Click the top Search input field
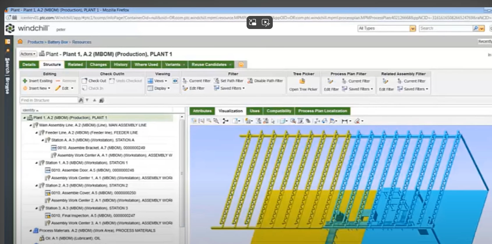492x244 pixels. (x=446, y=28)
